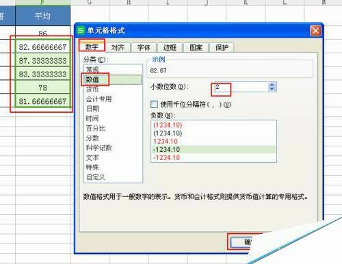Click the 小数位数 input field
342x264 pixels.
[241, 87]
